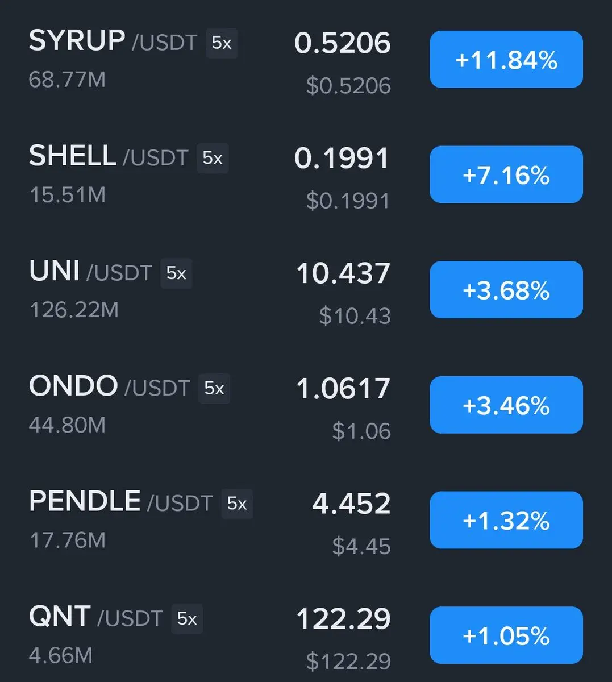The image size is (612, 682).
Task: Open the UNI /USDT trading pair
Action: [90, 272]
